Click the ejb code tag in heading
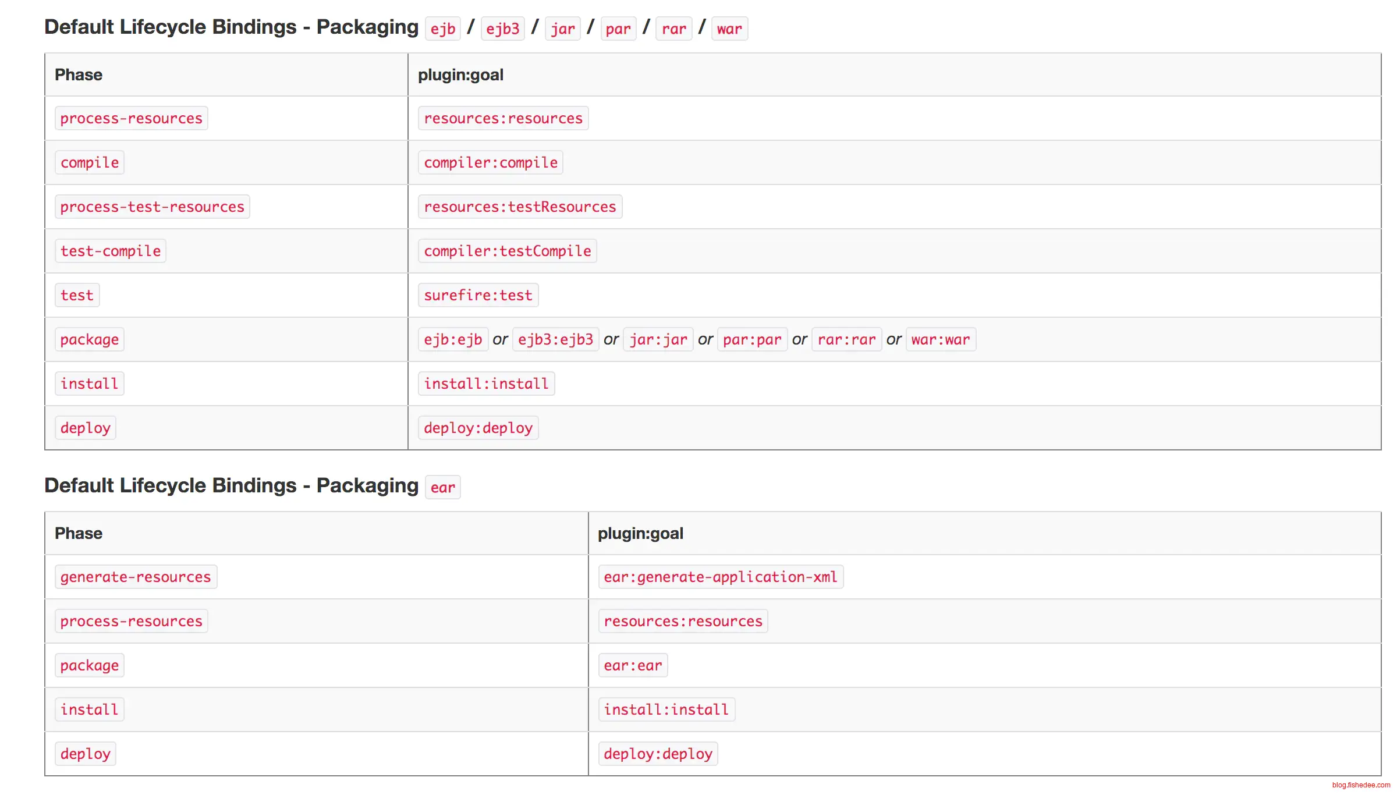 (x=443, y=29)
